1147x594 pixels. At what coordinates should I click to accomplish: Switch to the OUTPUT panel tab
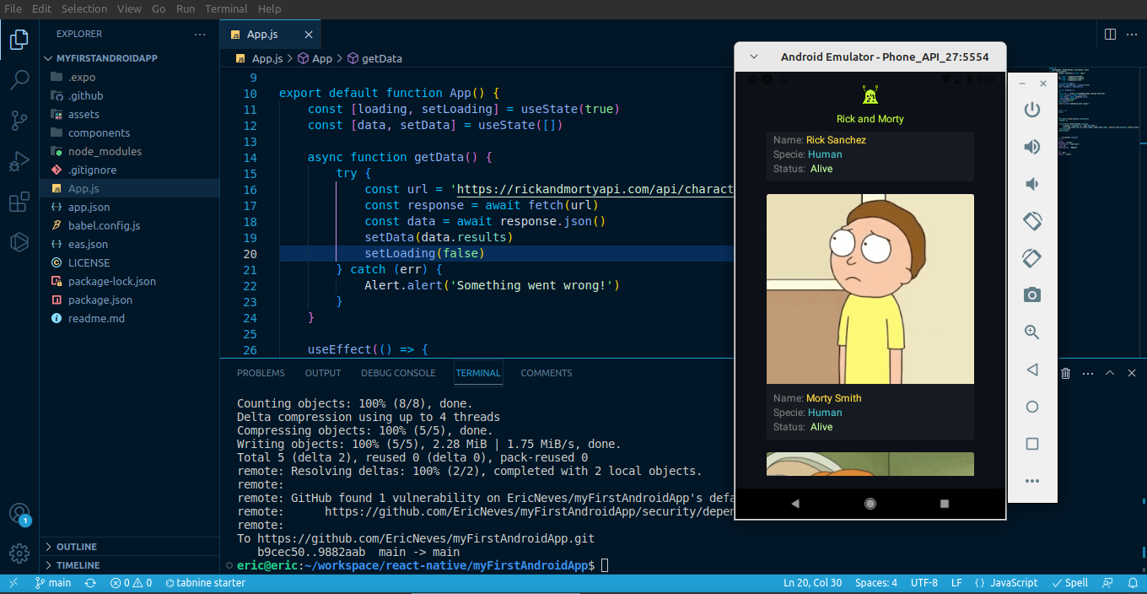[x=323, y=373]
